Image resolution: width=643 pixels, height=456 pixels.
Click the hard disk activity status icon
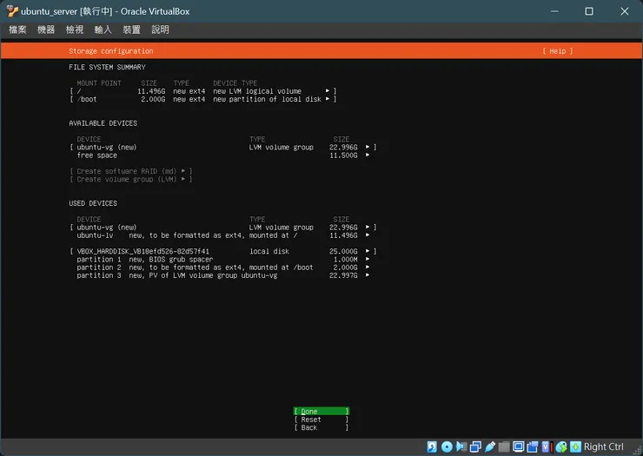click(x=432, y=446)
